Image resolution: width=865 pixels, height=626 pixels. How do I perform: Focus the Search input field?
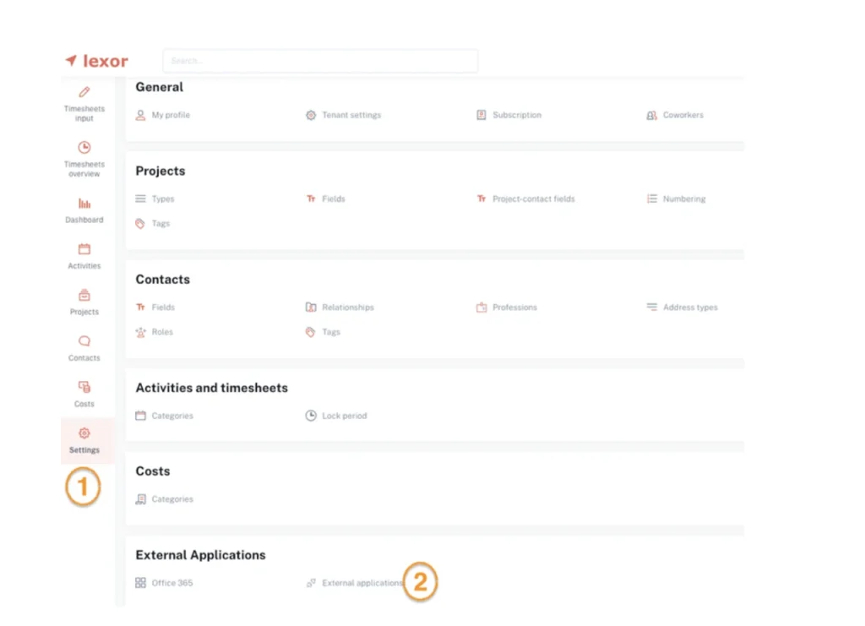tap(319, 61)
